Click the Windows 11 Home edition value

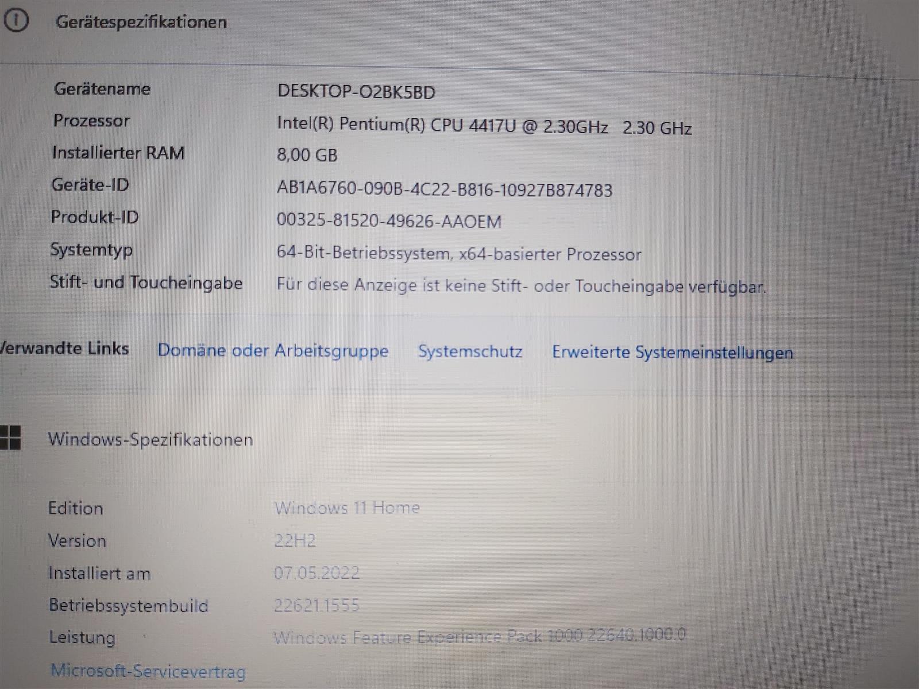tap(347, 508)
